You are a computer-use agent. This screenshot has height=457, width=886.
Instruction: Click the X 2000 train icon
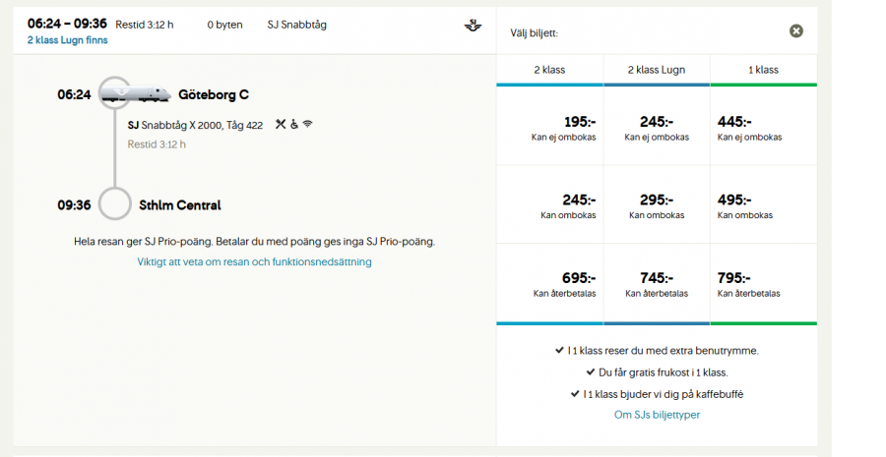142,93
